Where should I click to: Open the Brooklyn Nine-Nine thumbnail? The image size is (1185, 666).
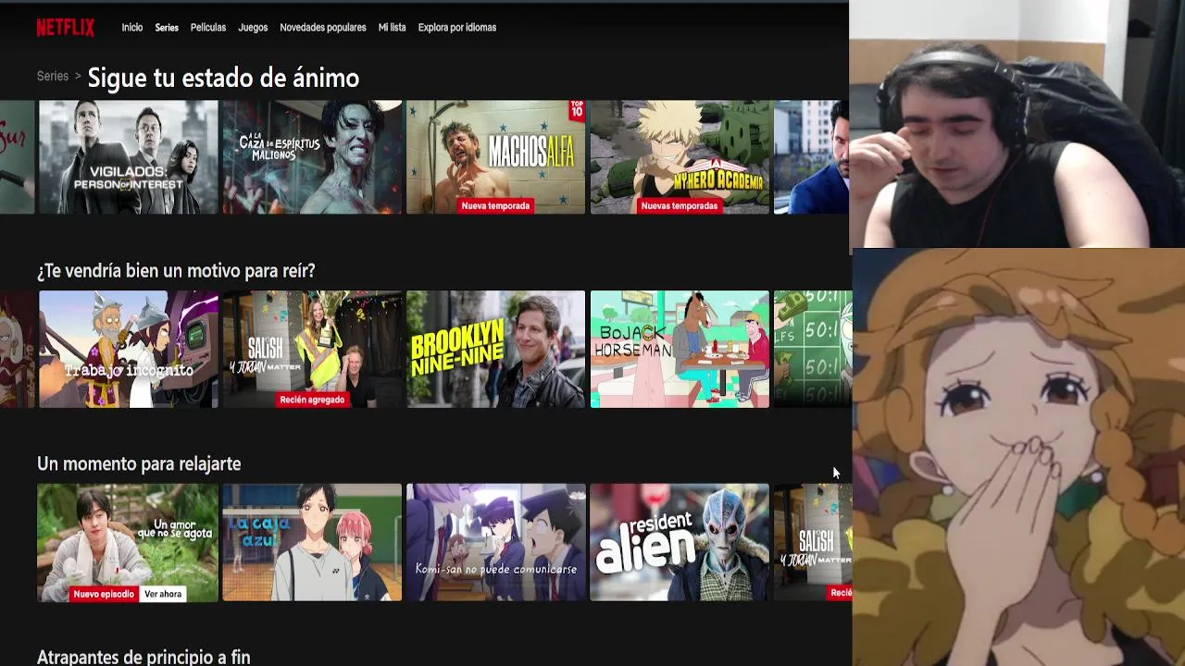pos(495,350)
